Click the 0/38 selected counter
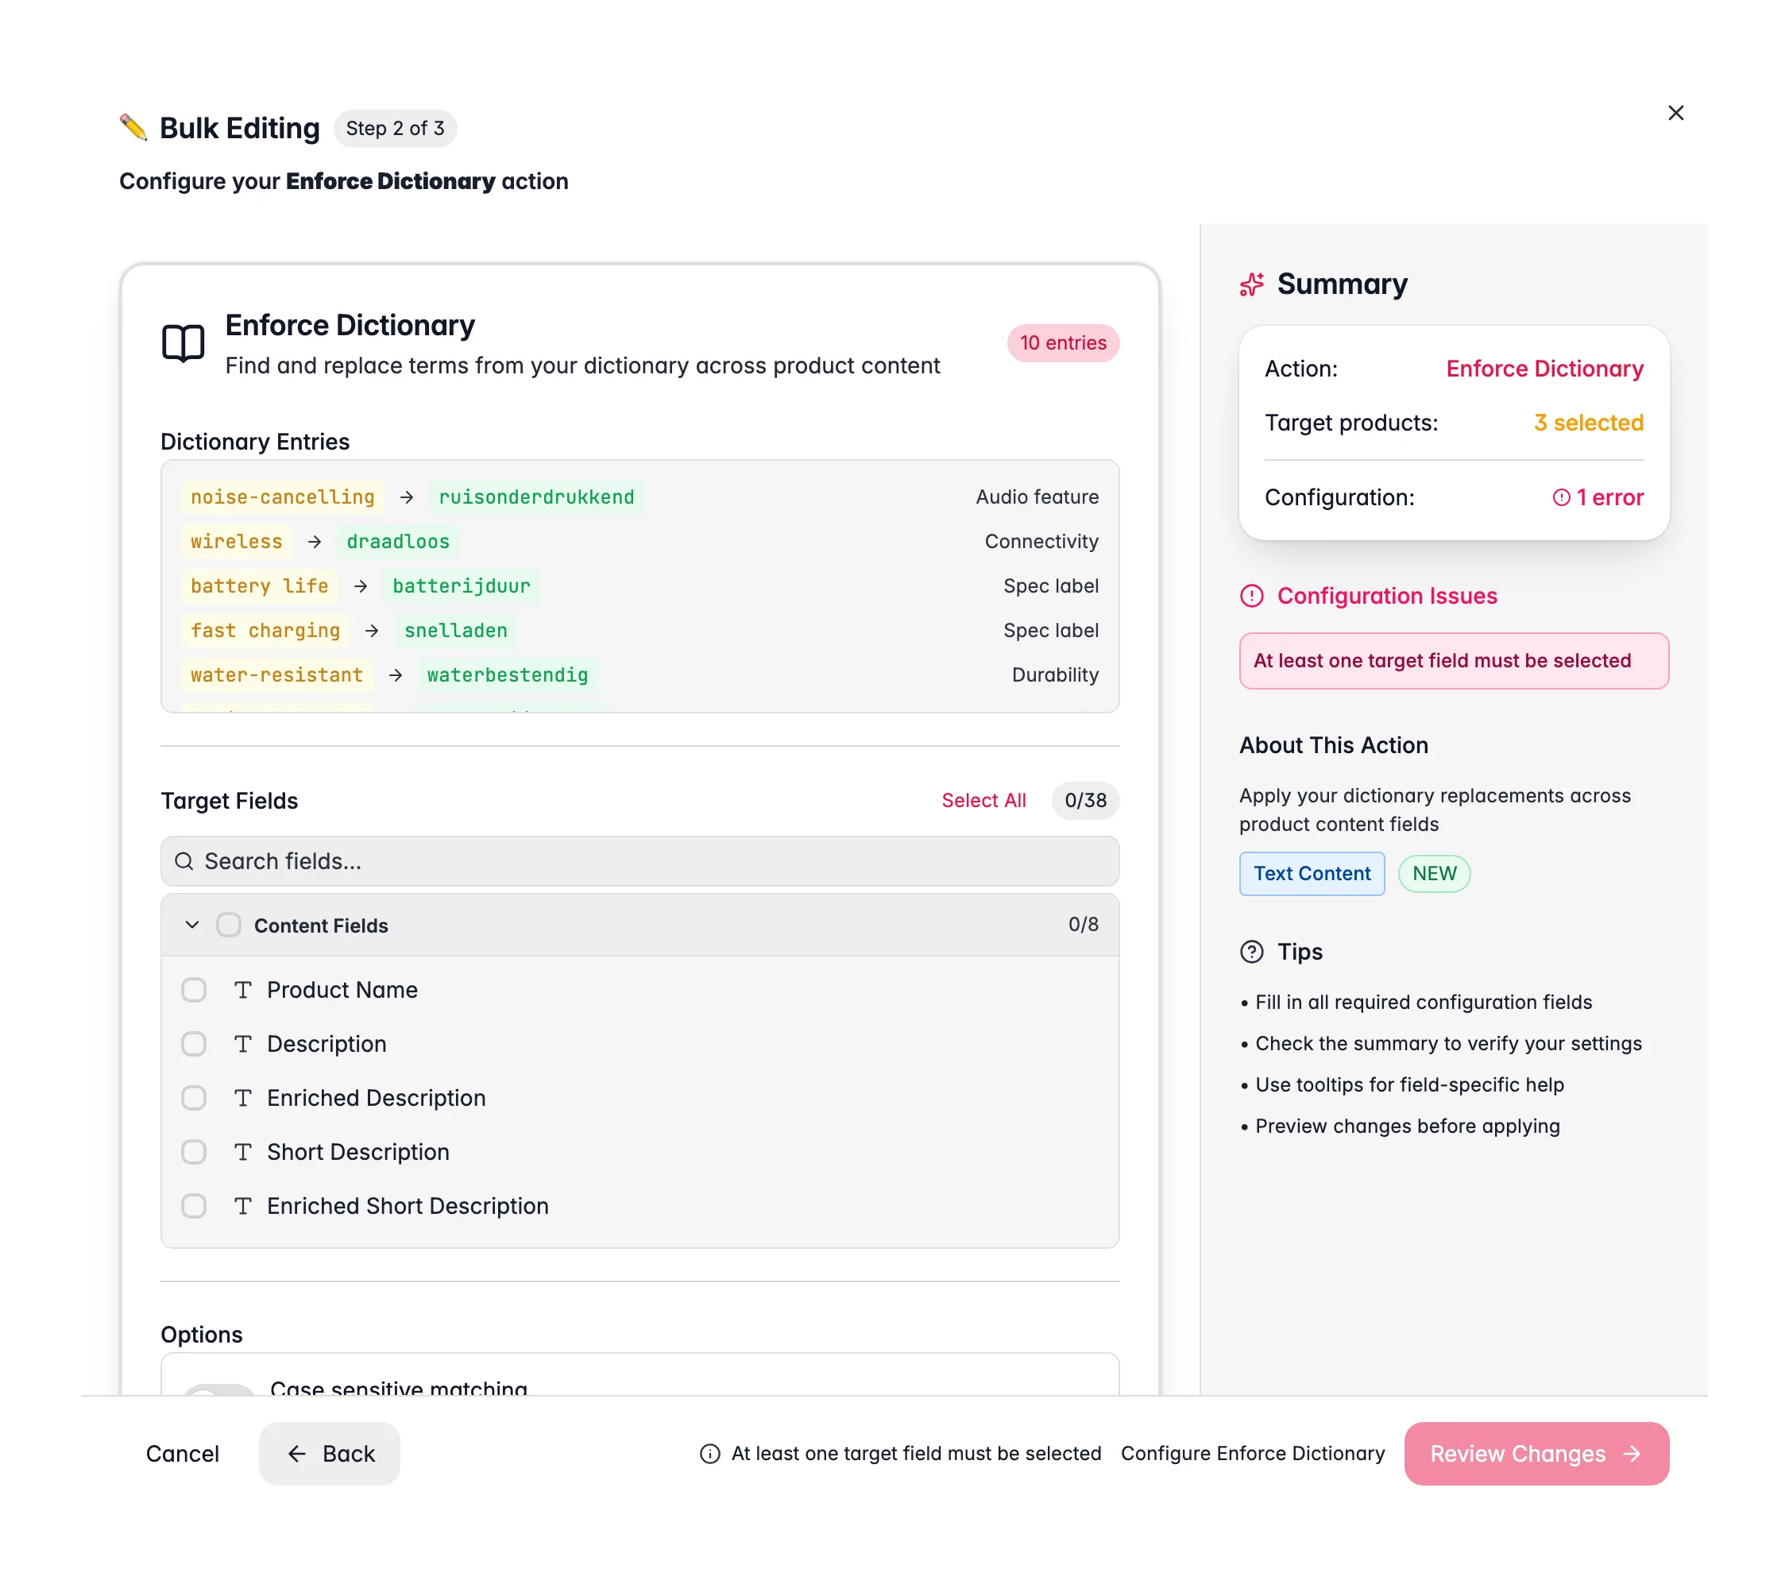 (1085, 800)
